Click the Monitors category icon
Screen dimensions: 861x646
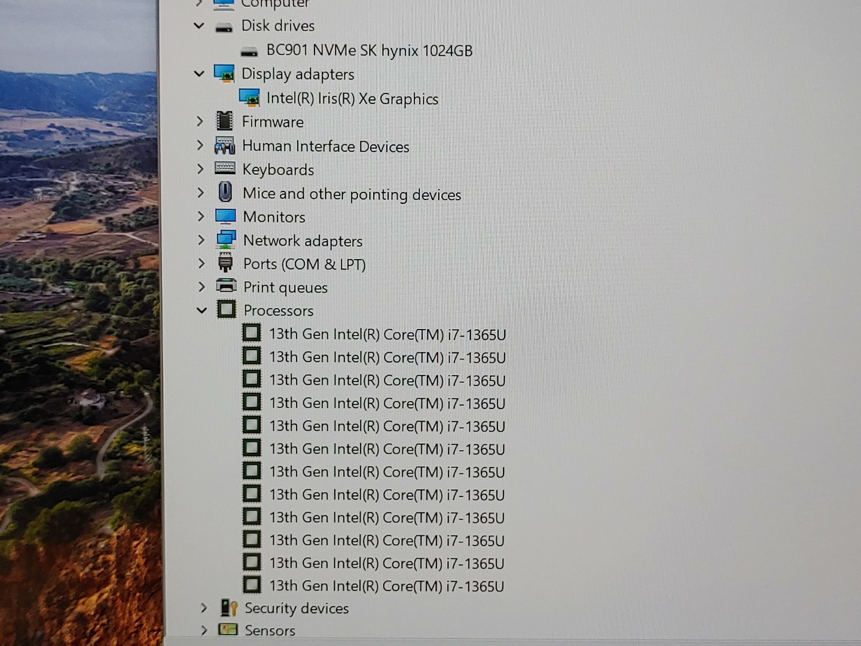tap(225, 215)
